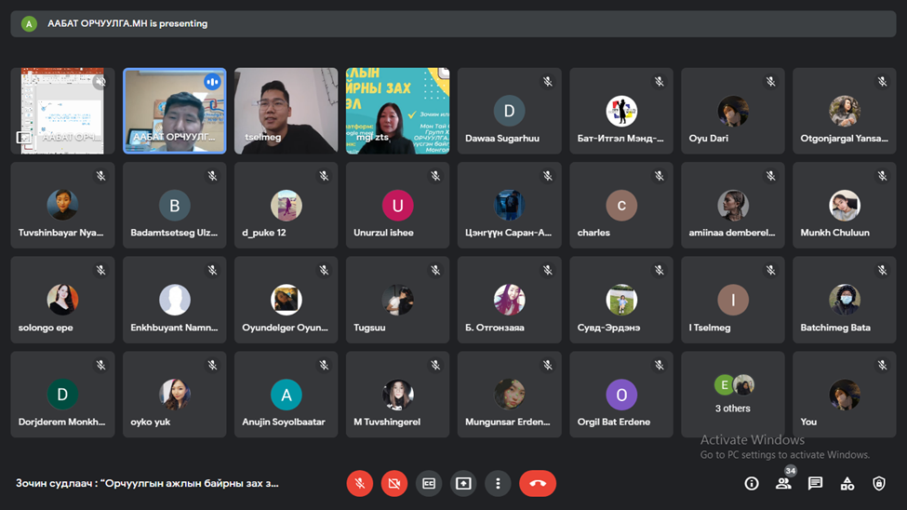Click Oyundelger Oyun's avatar
This screenshot has width=907, height=510.
[286, 300]
